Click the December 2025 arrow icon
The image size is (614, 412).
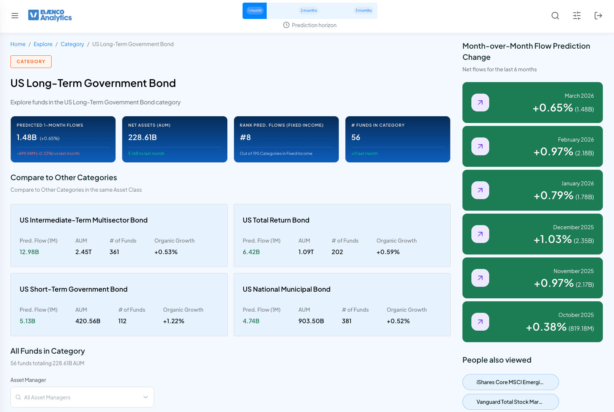(x=480, y=234)
